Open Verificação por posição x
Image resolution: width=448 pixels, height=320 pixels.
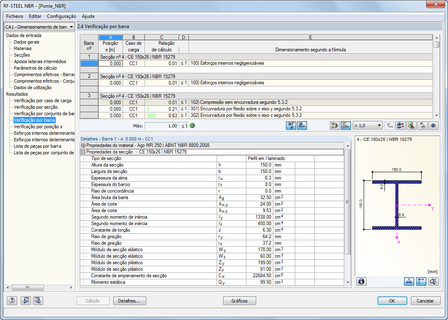pos(38,127)
